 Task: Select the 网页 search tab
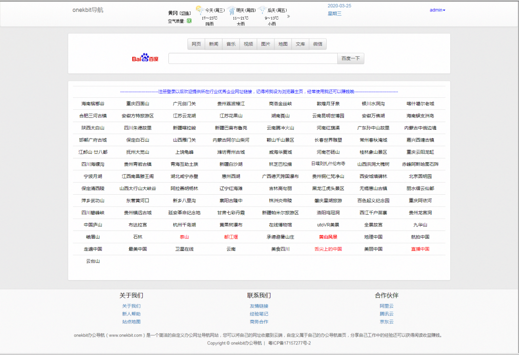point(196,44)
